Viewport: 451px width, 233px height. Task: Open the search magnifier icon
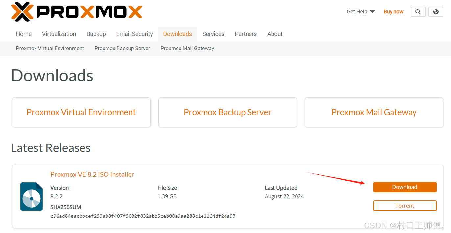tap(418, 12)
